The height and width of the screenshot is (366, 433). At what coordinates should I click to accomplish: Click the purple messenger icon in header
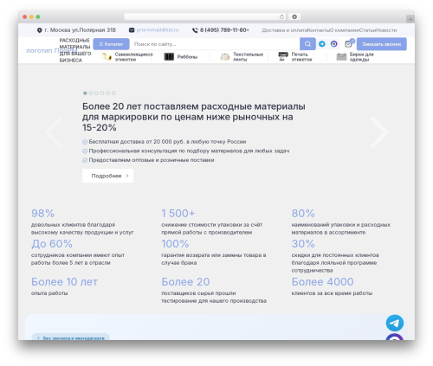point(334,44)
